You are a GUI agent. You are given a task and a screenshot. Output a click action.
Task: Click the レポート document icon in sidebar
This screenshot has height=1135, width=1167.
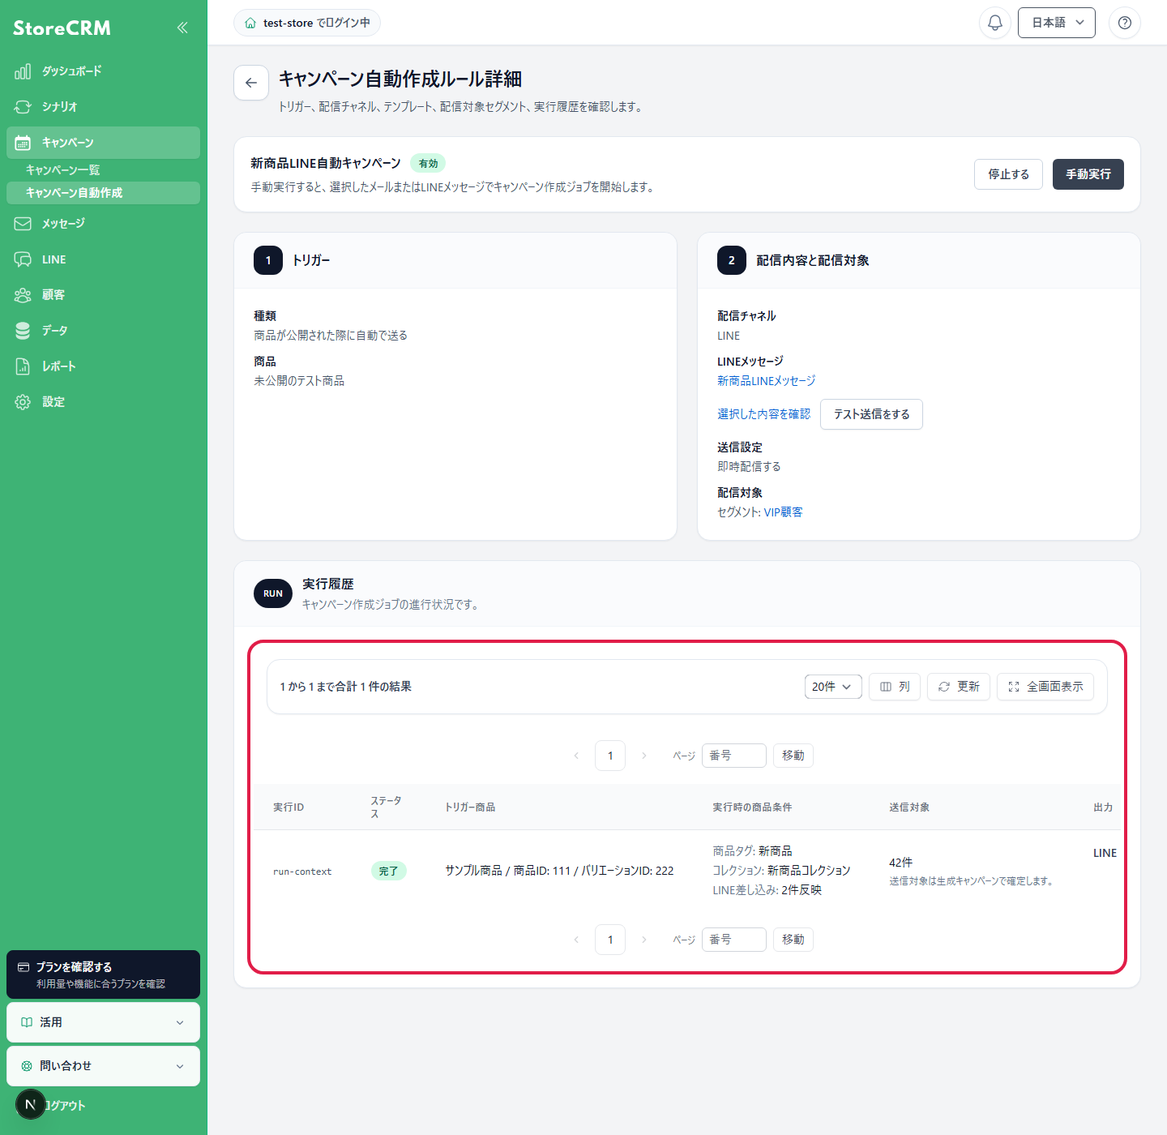(x=23, y=366)
